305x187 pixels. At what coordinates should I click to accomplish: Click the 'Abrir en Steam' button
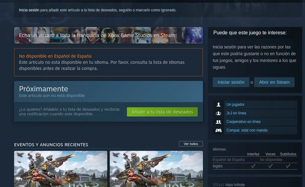click(274, 82)
